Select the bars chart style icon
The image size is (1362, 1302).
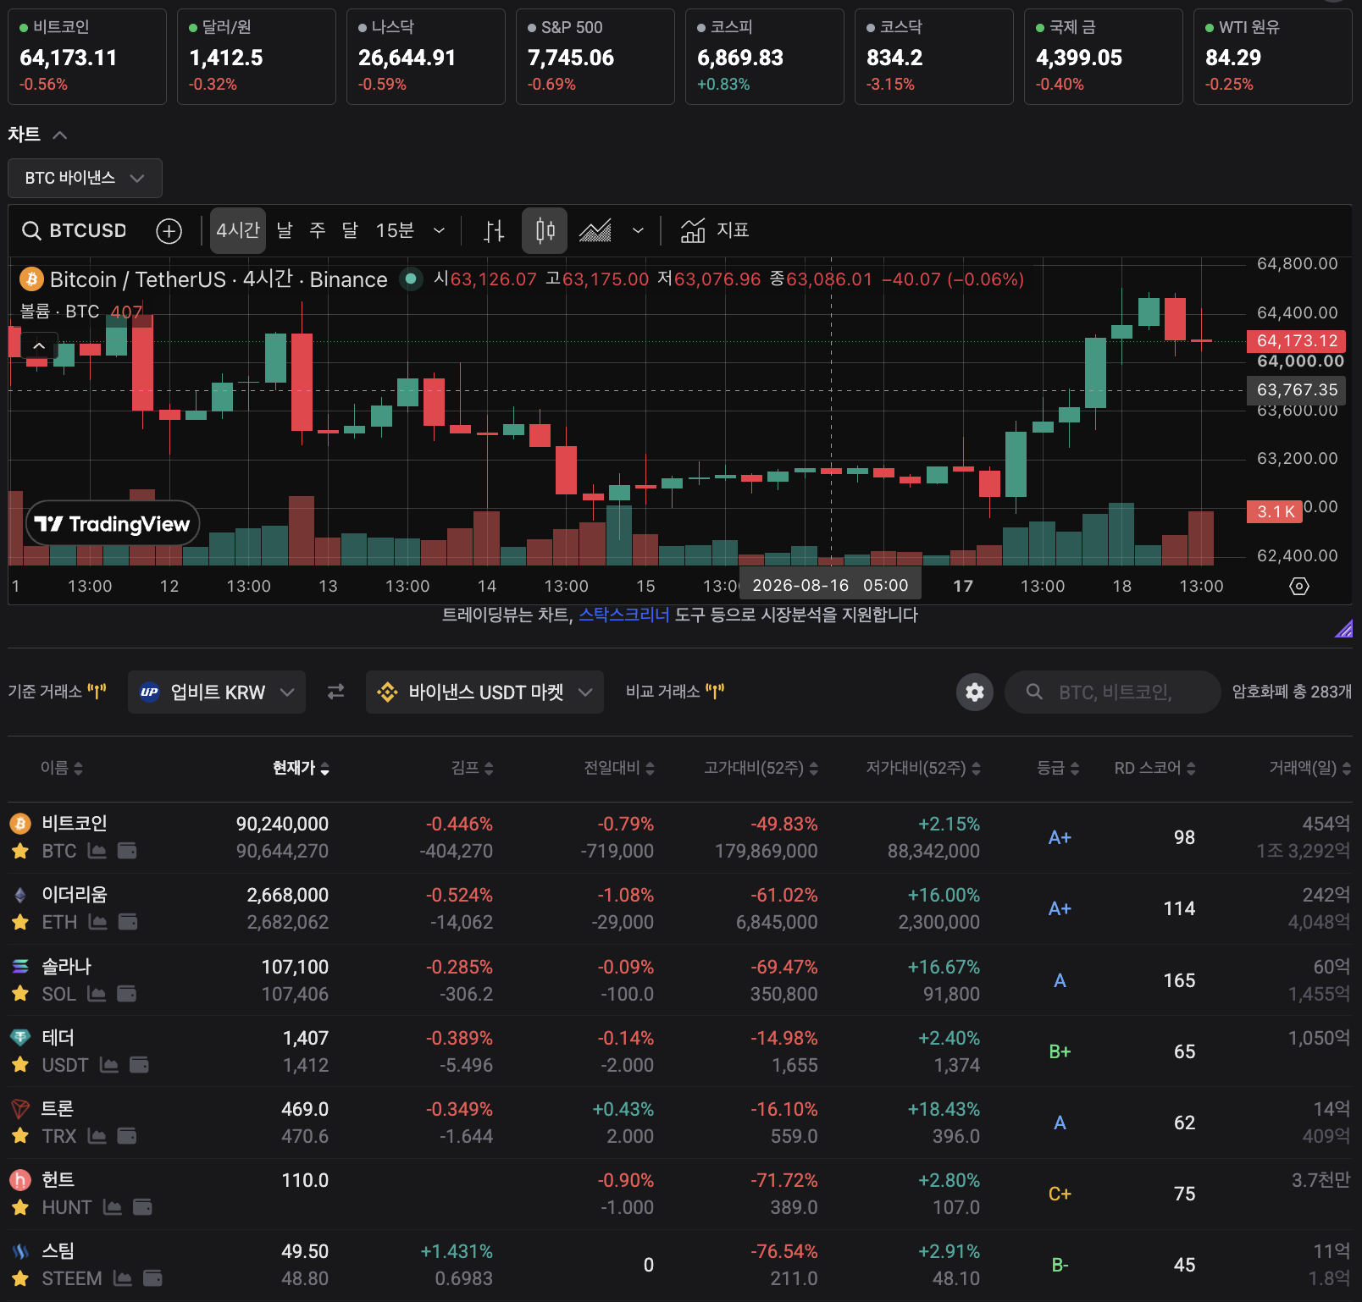click(494, 230)
